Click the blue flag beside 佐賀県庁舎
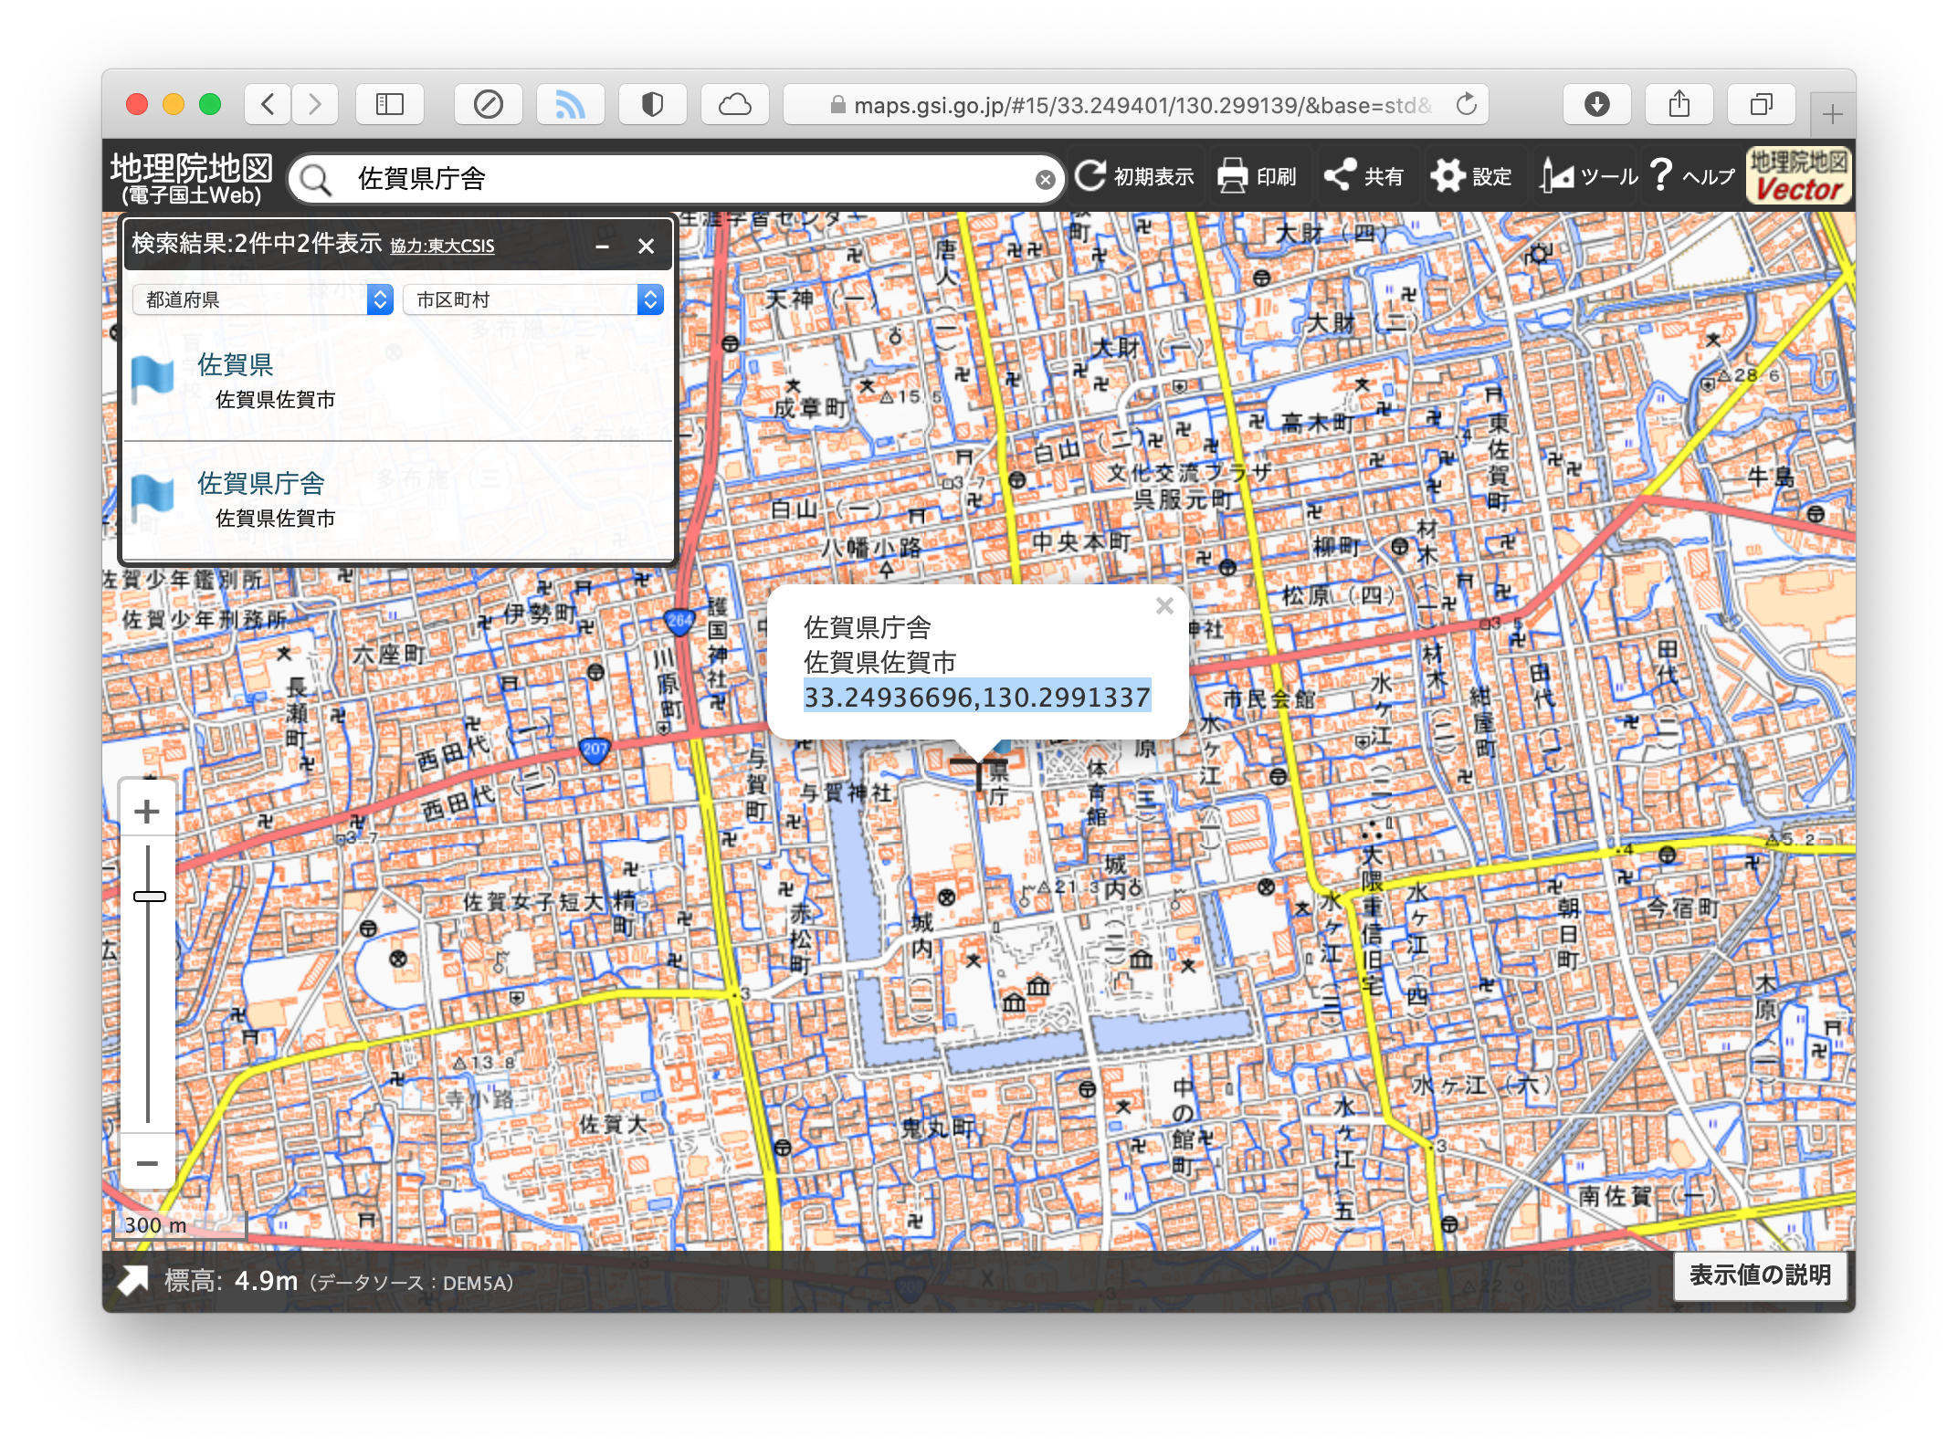Image resolution: width=1958 pixels, height=1448 pixels. click(x=152, y=498)
